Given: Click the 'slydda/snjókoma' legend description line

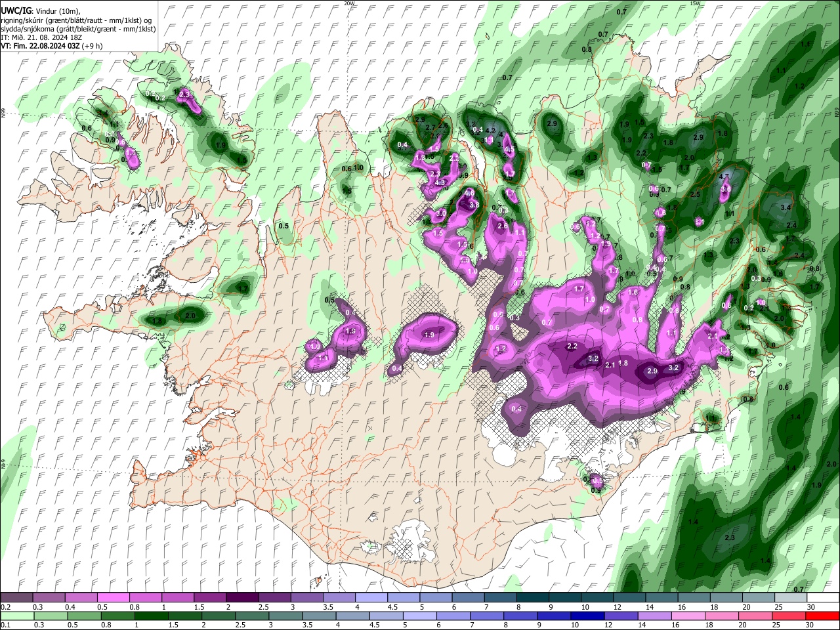Looking at the screenshot, I should (x=78, y=29).
